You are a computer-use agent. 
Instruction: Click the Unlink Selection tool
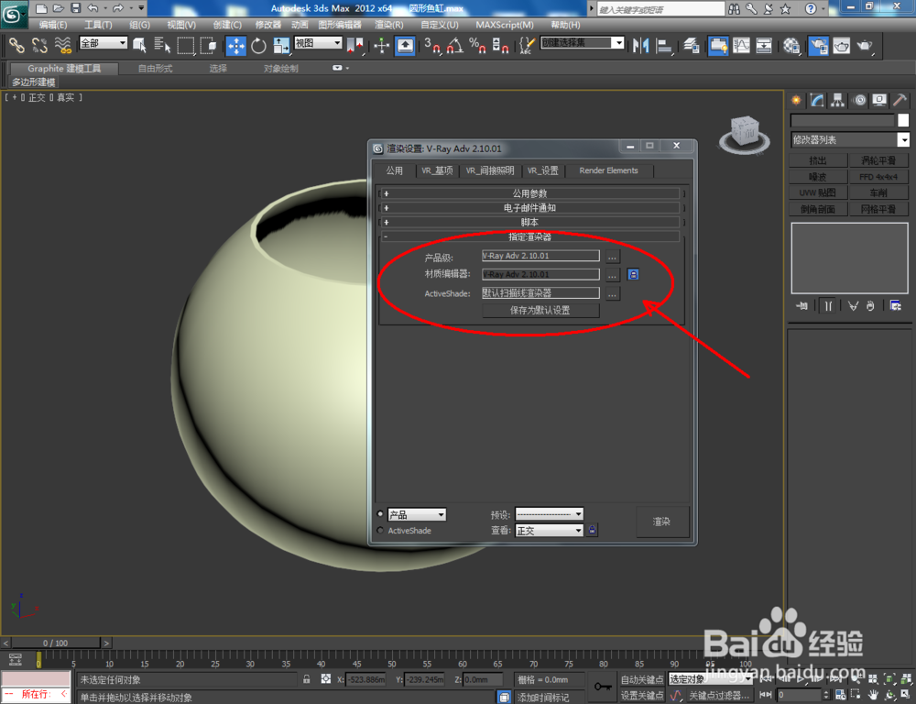tap(39, 45)
